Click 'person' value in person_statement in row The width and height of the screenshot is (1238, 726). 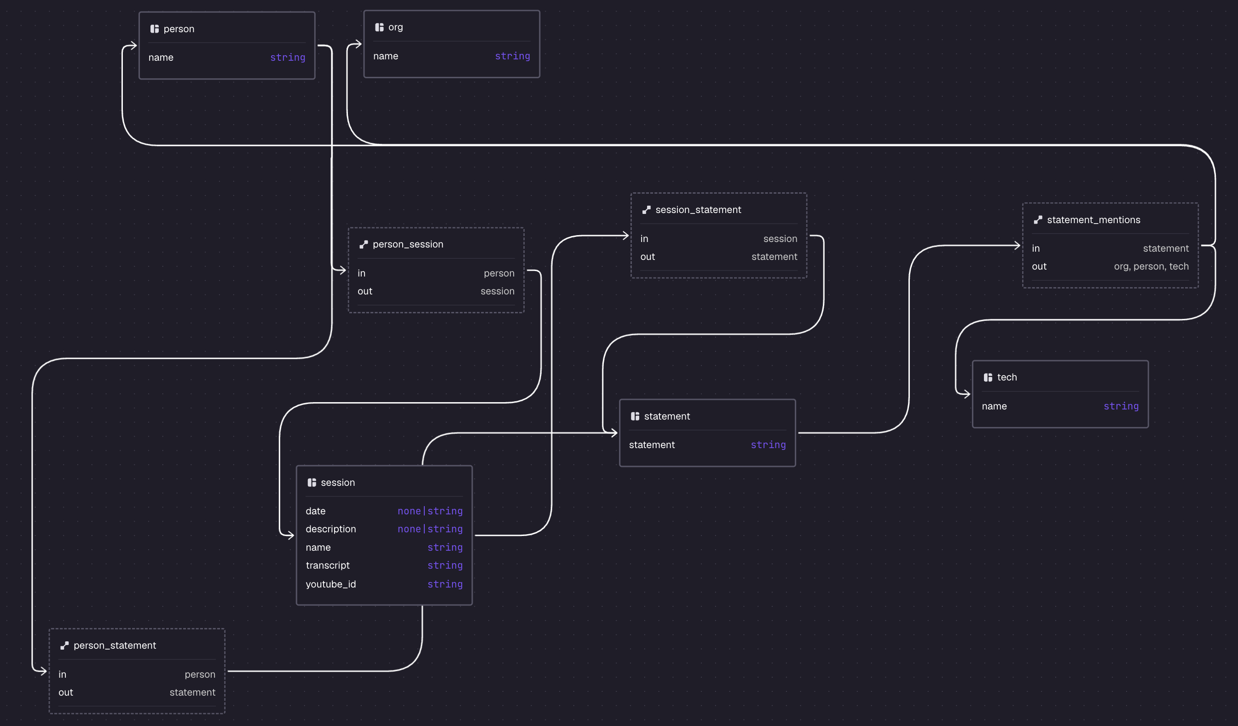(x=200, y=674)
